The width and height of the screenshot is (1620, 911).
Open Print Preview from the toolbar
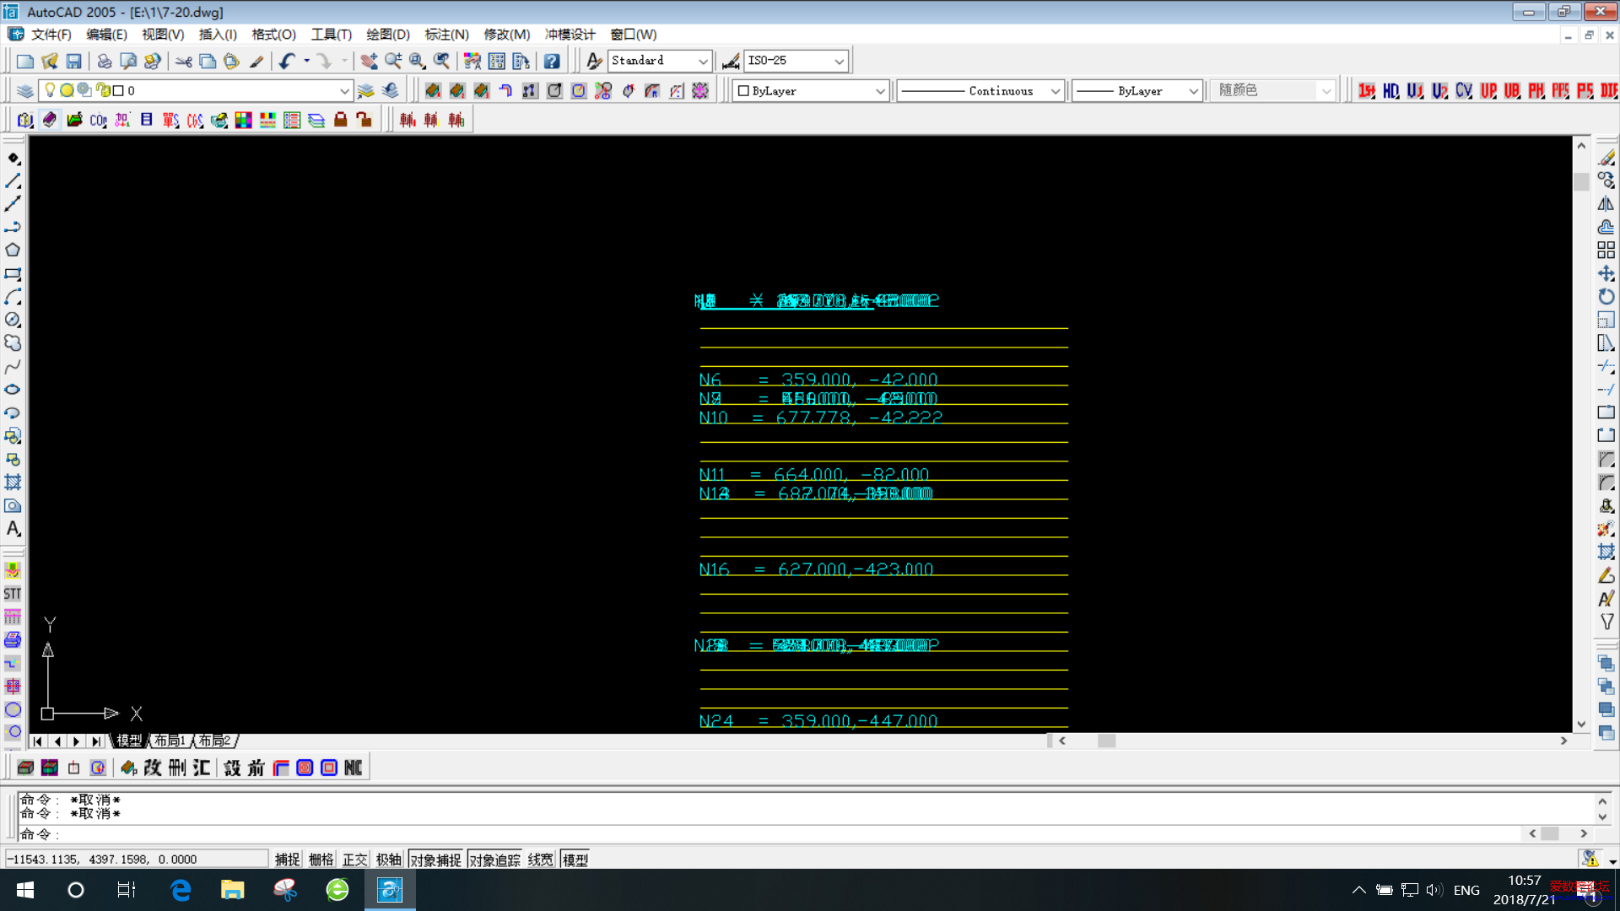(128, 61)
